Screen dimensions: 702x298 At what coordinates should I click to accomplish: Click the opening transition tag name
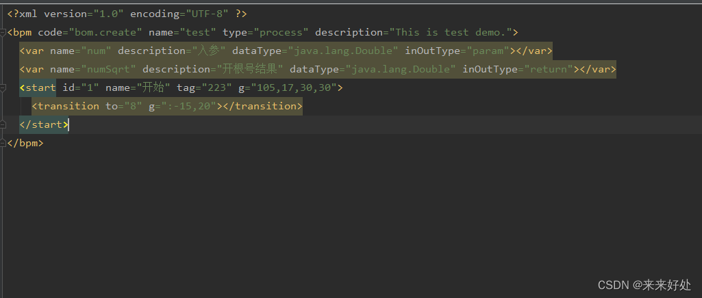coord(68,106)
